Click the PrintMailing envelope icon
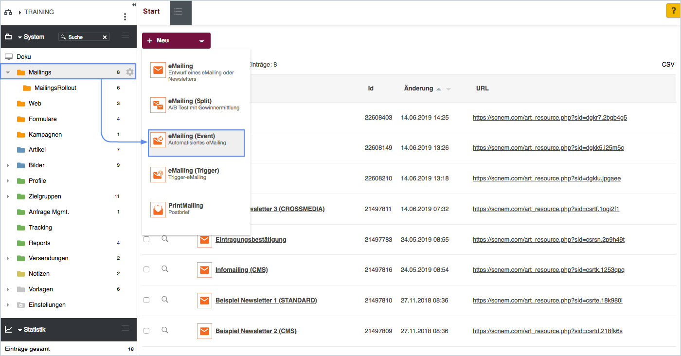681x356 pixels. pos(158,209)
